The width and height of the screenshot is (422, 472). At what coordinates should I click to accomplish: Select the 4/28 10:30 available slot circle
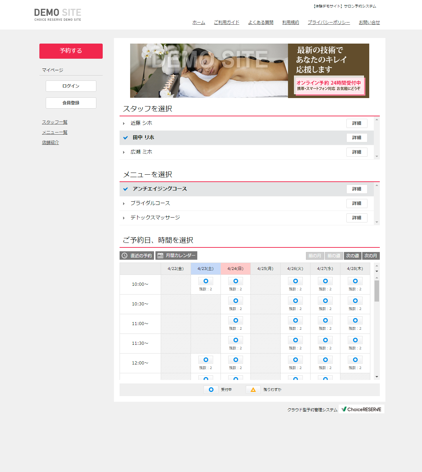tap(355, 301)
